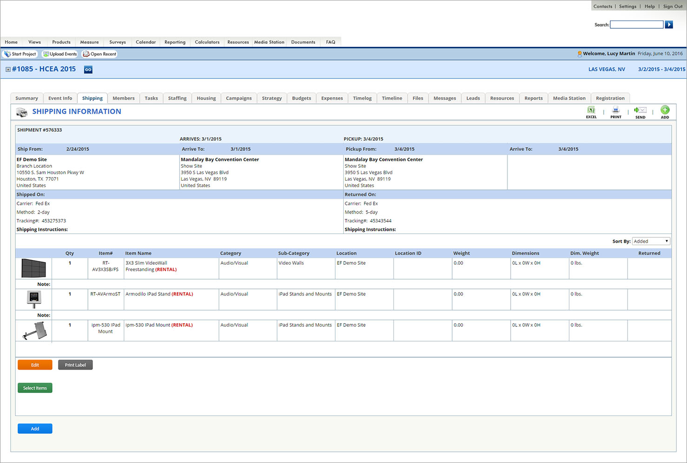Switch to the Messages tab
The width and height of the screenshot is (687, 463).
[445, 98]
